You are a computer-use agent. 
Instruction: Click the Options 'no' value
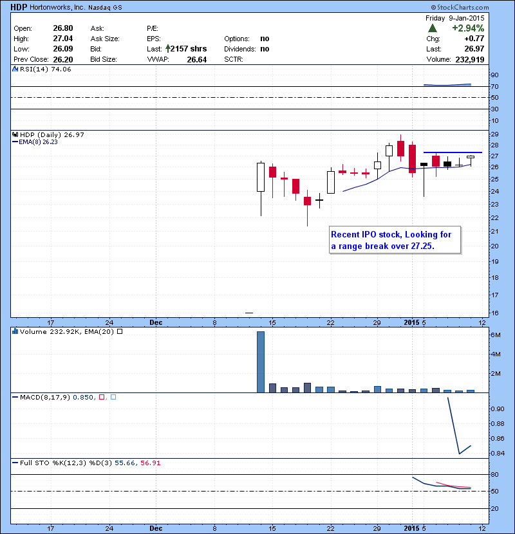265,39
